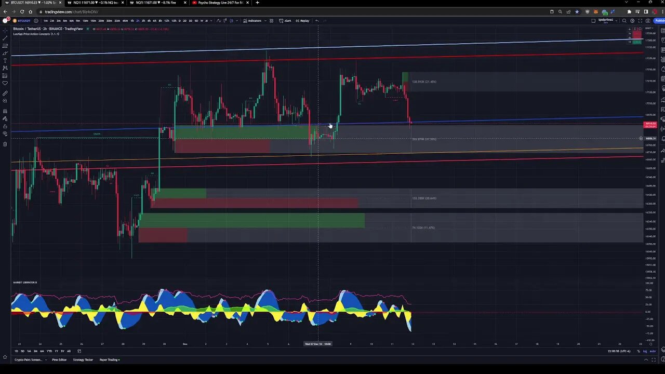Click the Market Liberator indicator label
Viewport: 665px width, 374px height.
pos(25,282)
